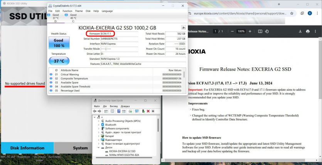The height and width of the screenshot is (165, 322).
Task: Switch to the System tab
Action: coord(80,148)
